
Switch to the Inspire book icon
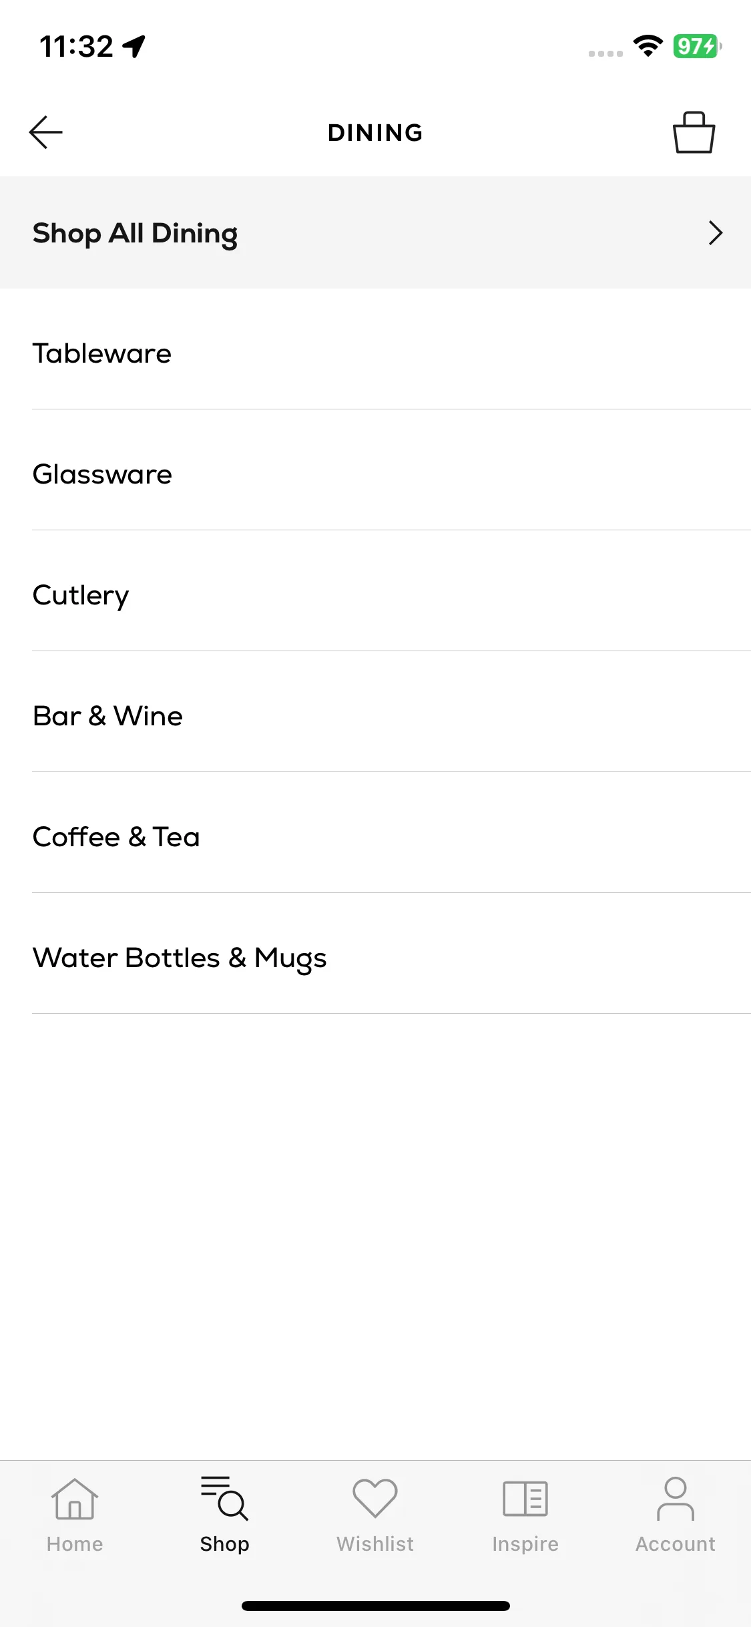click(x=525, y=1499)
